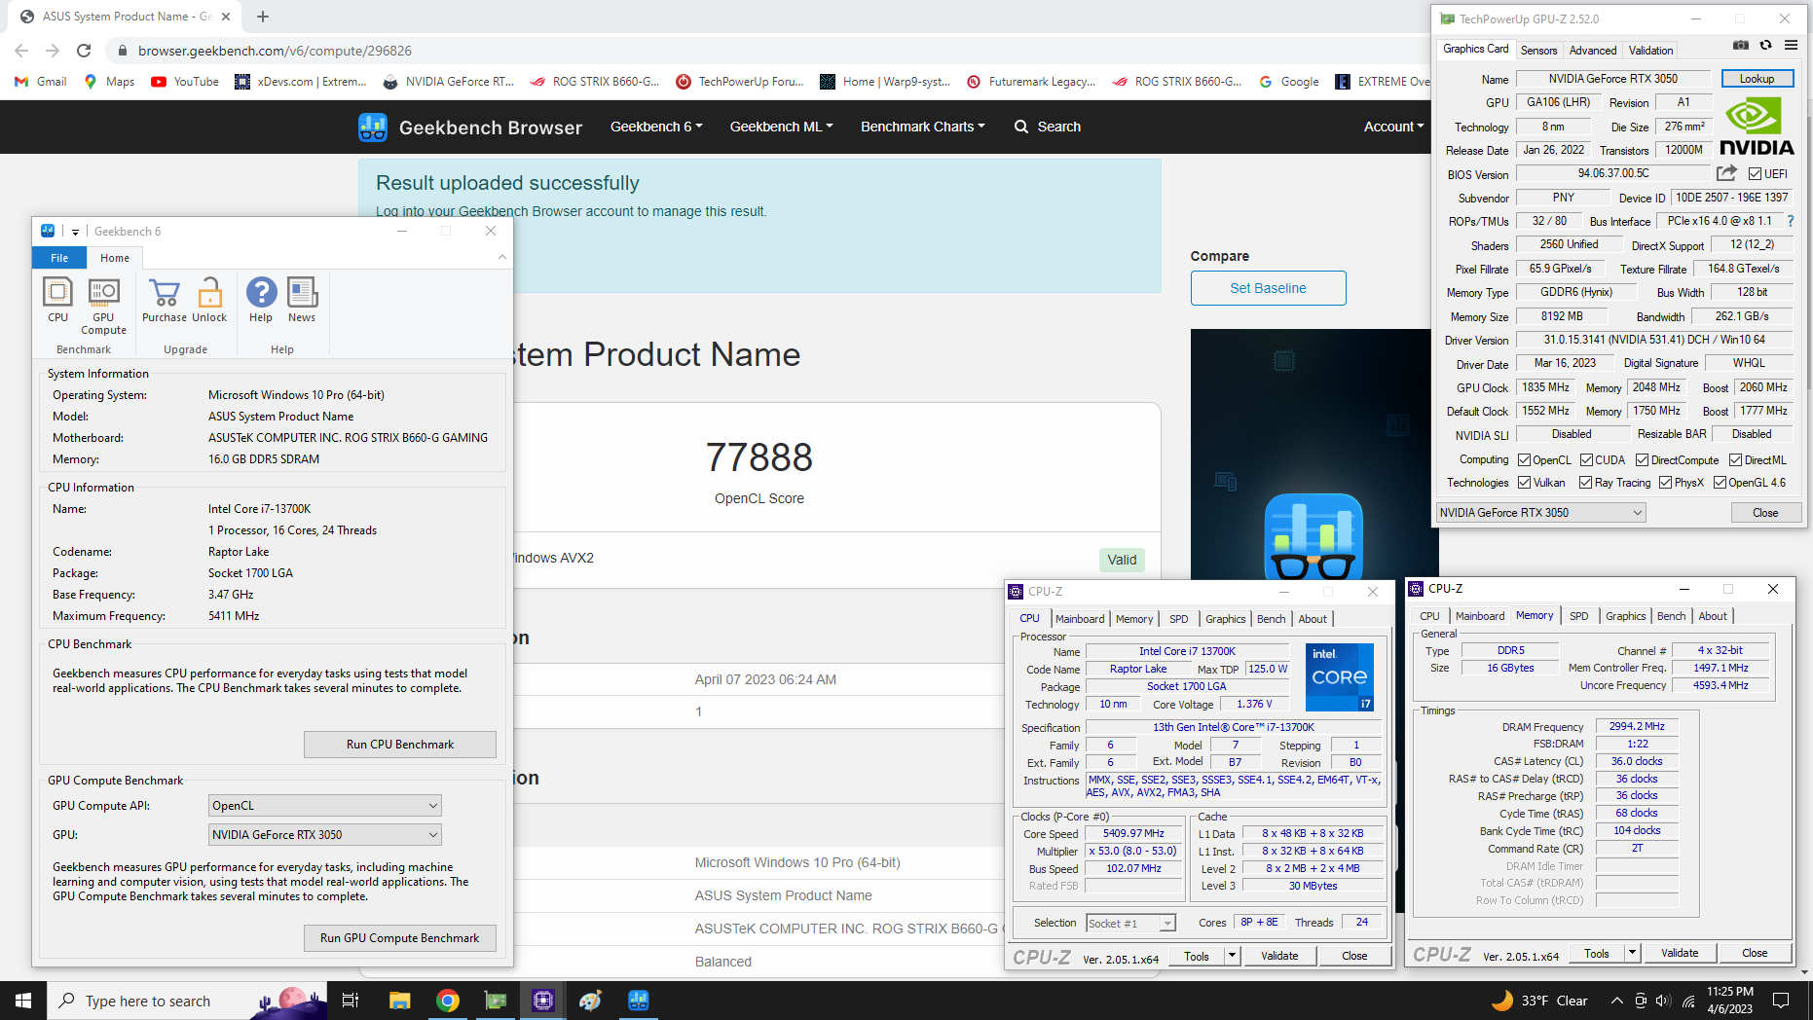Switch to SPD tab in CPU-Z Memory window
Image resolution: width=1813 pixels, height=1020 pixels.
coord(1578,616)
